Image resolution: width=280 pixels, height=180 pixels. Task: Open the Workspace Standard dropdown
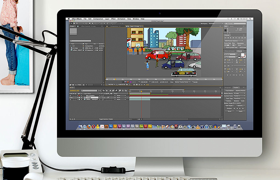coord(215,23)
